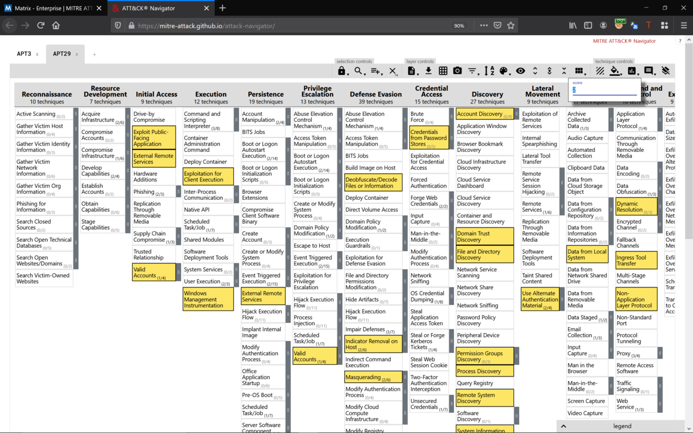693x433 pixels.
Task: Open the color setup palette icon
Action: tap(505, 71)
